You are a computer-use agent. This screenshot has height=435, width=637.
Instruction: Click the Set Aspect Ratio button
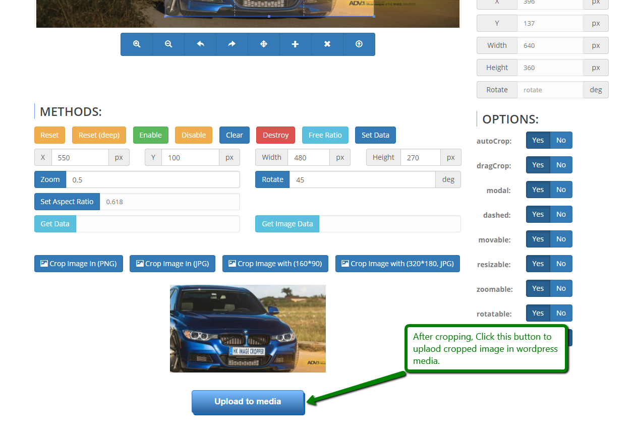67,202
